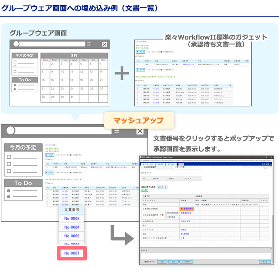279x270 pixels.
Task: Select day 31 in the March calendar
Action: 74,99
